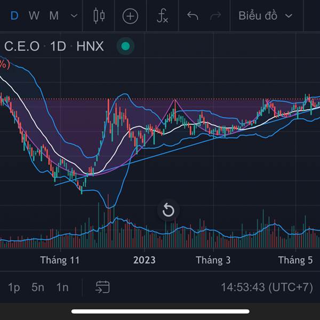
Task: Select the daily D timeframe
Action: click(14, 15)
